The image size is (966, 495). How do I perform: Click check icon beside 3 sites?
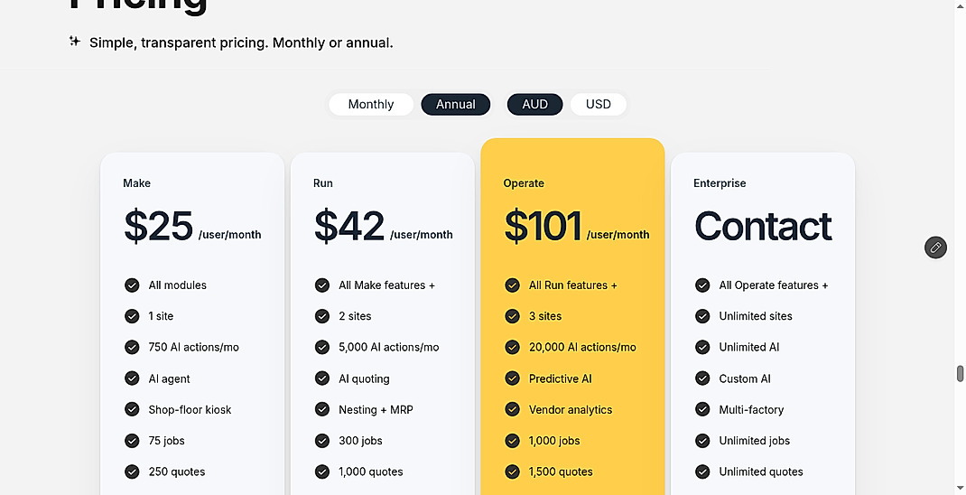[x=513, y=316]
